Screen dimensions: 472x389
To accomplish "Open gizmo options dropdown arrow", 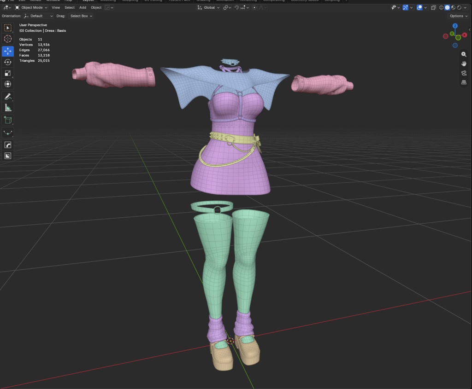I will click(x=411, y=7).
